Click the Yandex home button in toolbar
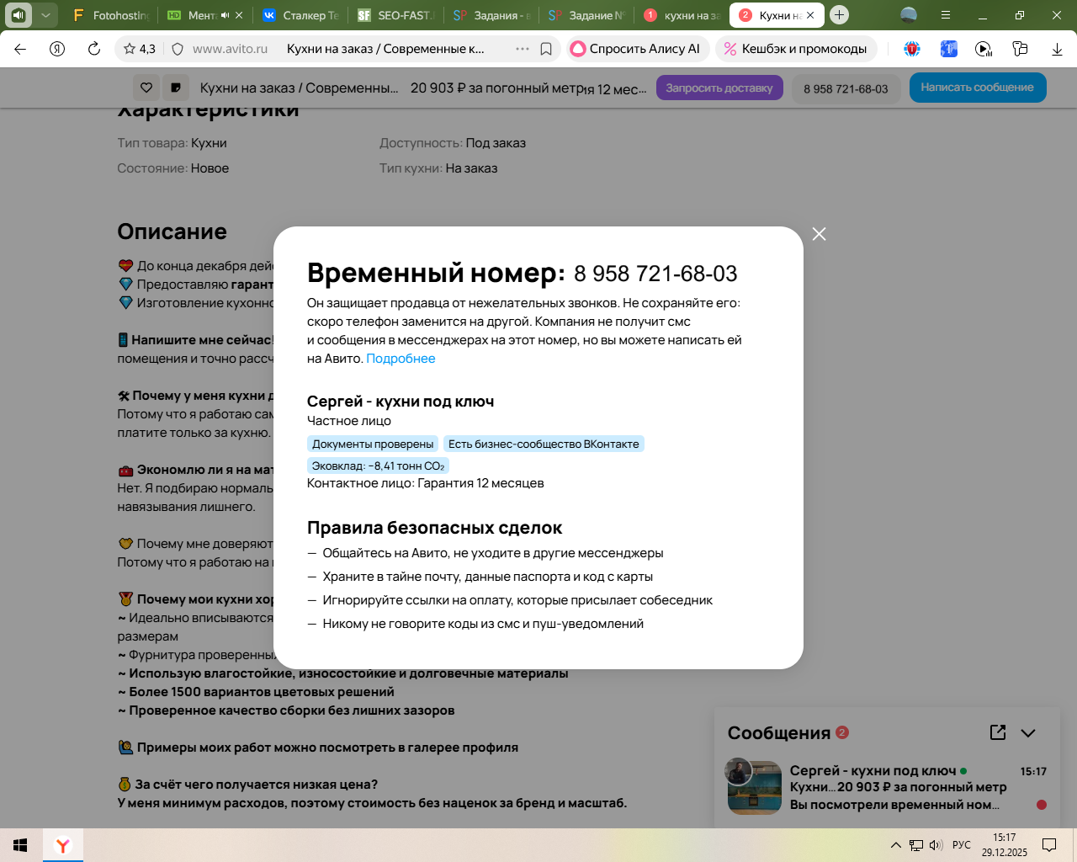This screenshot has width=1077, height=862. pyautogui.click(x=57, y=49)
